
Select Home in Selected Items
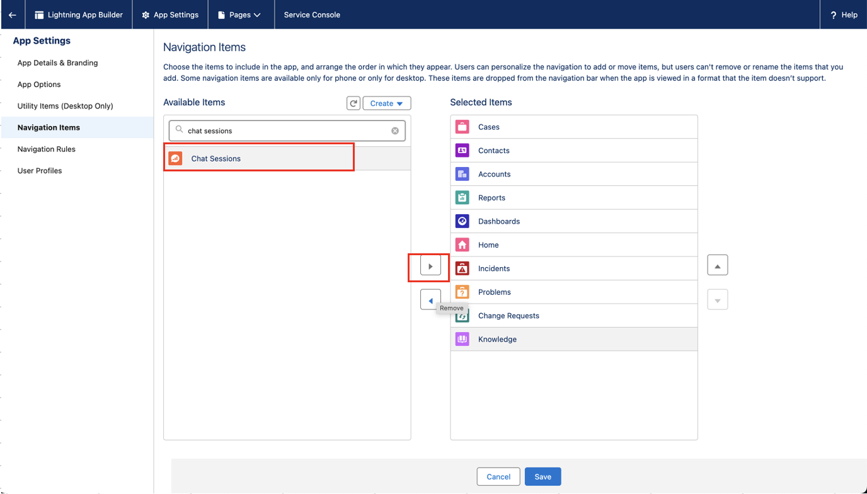pyautogui.click(x=574, y=245)
